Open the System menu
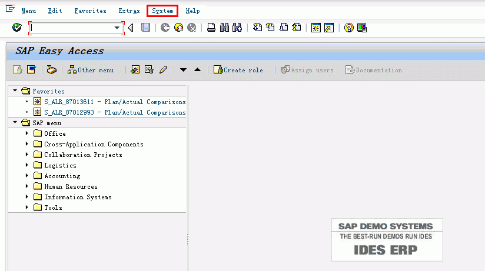Image resolution: width=485 pixels, height=271 pixels. click(x=162, y=11)
